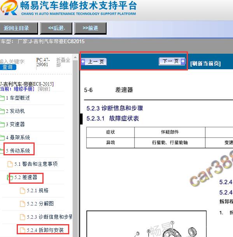Click the 5.2.3.1 故障症状表 heading
Image resolution: width=233 pixels, height=237 pixels.
(112, 118)
